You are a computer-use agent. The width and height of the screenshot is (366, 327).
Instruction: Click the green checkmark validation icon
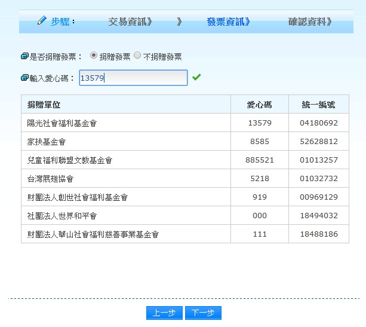(x=196, y=77)
